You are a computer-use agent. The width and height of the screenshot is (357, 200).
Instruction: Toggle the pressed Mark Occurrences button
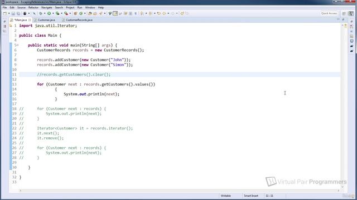(115, 13)
